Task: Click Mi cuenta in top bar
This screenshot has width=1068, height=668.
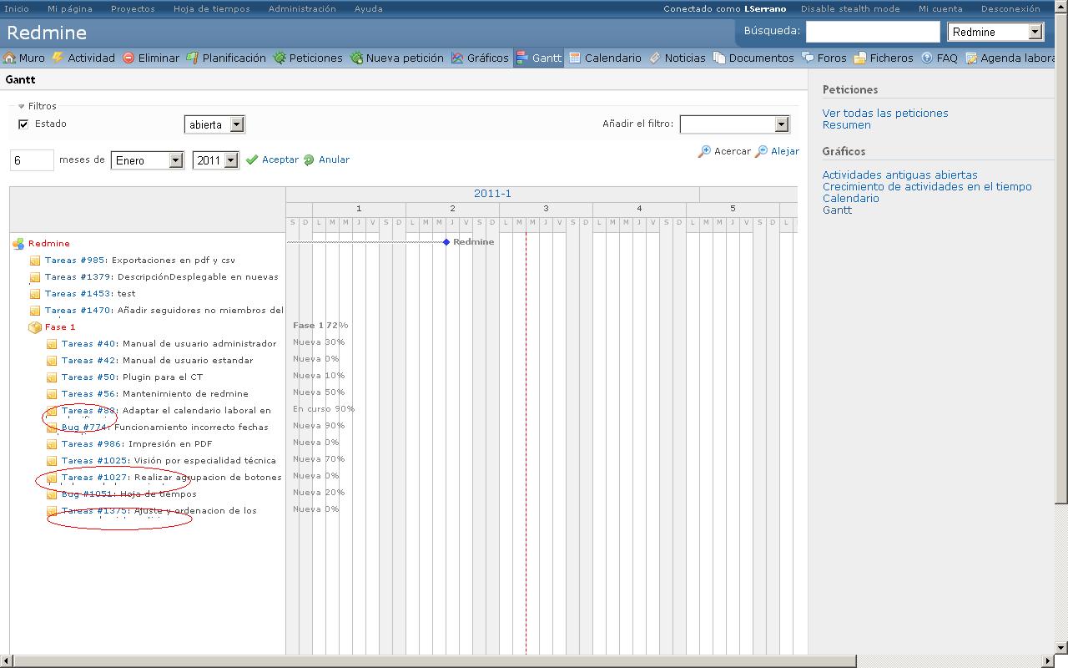Action: [x=940, y=8]
